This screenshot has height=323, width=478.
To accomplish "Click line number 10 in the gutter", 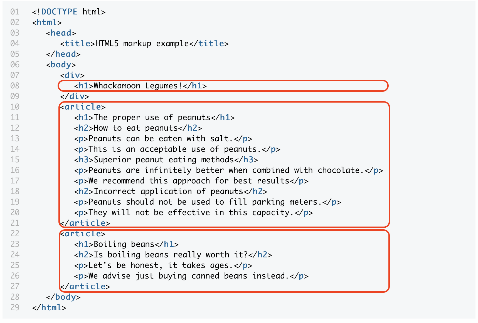I will [x=15, y=107].
